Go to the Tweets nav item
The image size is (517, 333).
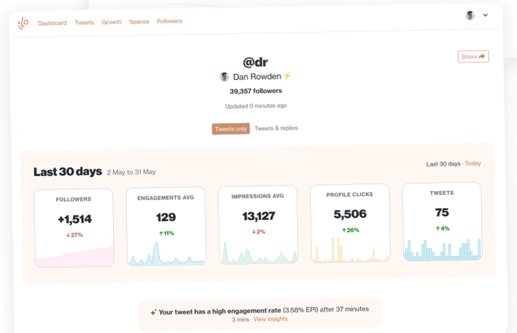84,22
